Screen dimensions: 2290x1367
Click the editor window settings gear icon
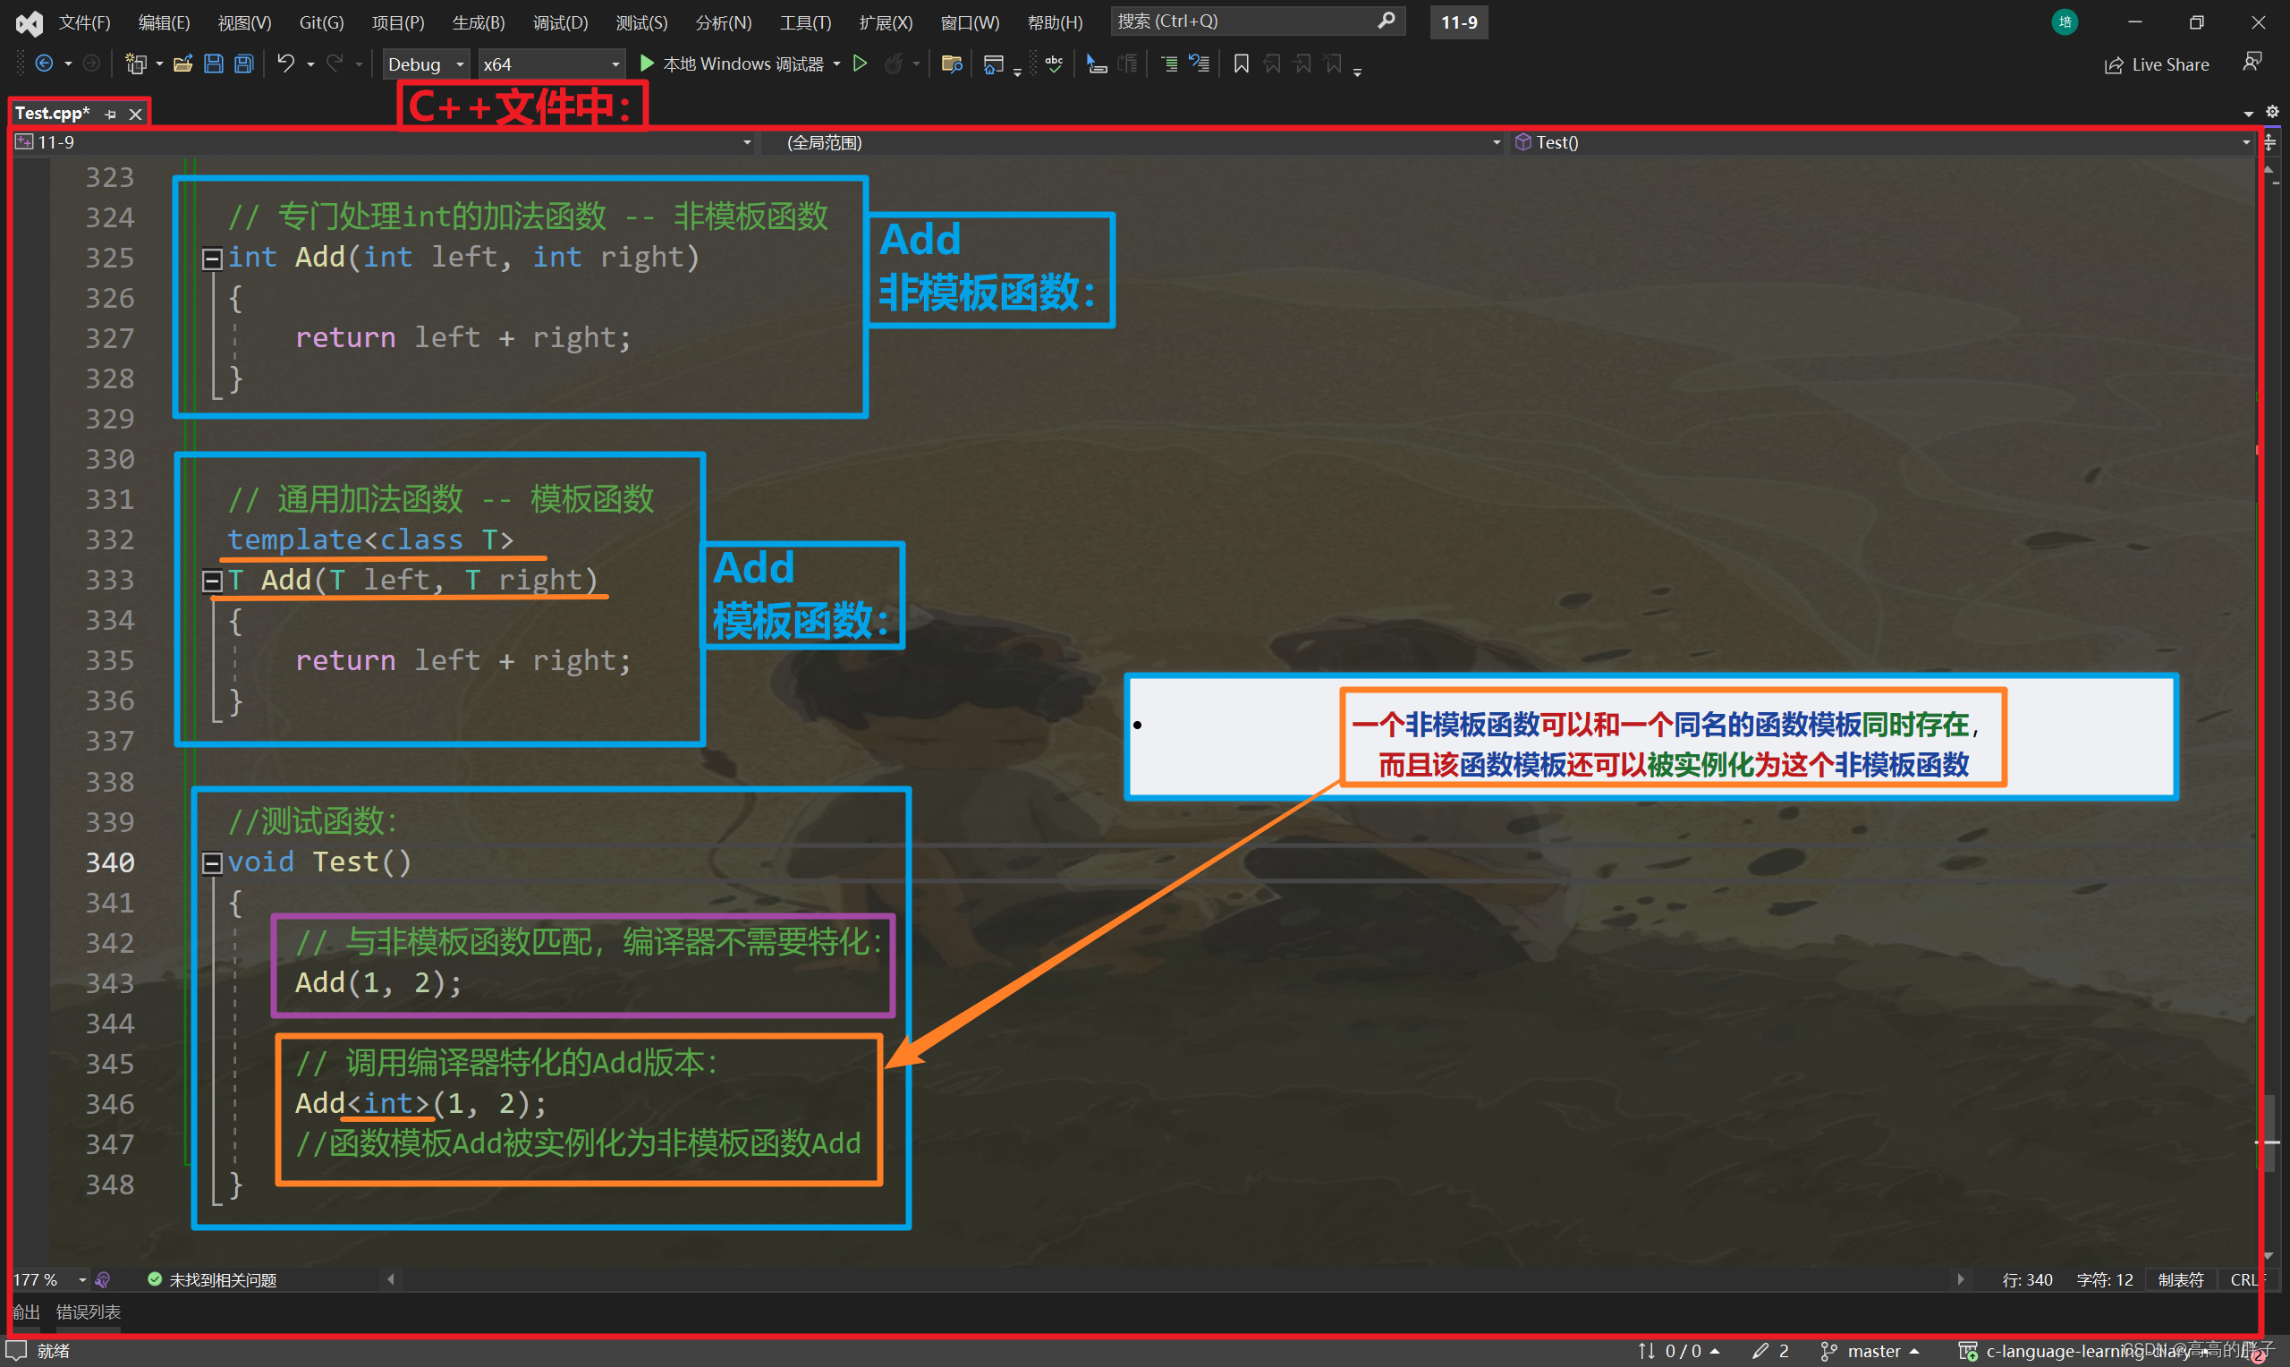(2271, 112)
